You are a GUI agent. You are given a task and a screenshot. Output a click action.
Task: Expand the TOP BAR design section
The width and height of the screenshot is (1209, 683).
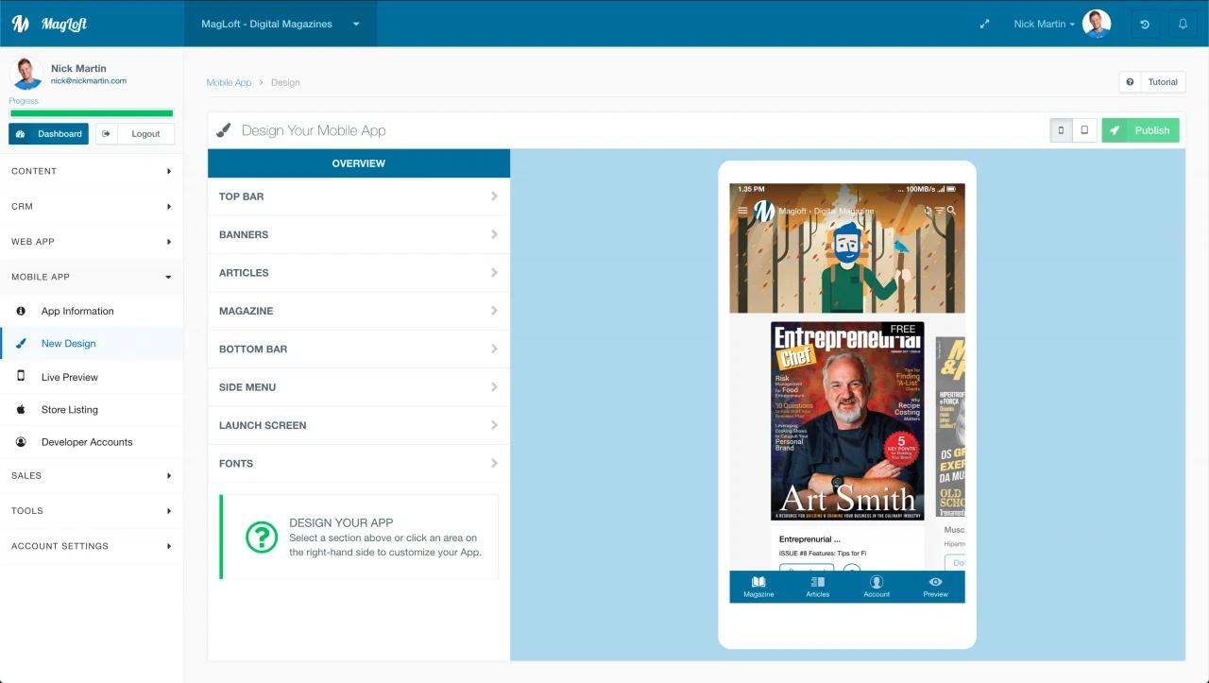[x=358, y=196]
